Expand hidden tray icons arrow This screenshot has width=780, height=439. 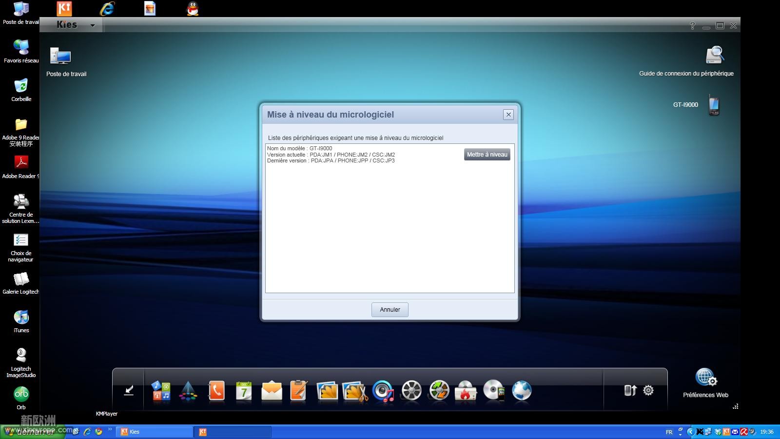pyautogui.click(x=690, y=432)
